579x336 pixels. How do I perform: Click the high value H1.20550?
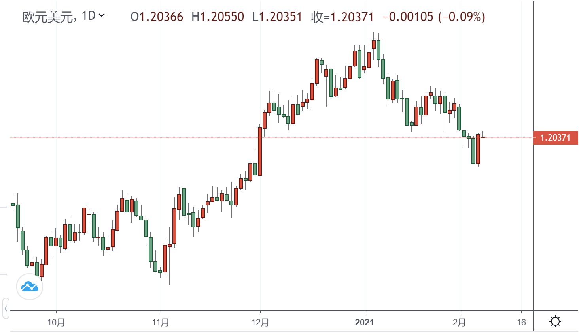[218, 17]
